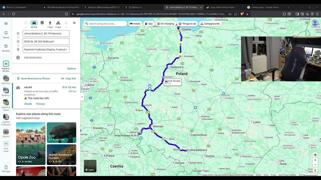The width and height of the screenshot is (321, 180).
Task: Filter by Campgrounds along route
Action: [210, 24]
